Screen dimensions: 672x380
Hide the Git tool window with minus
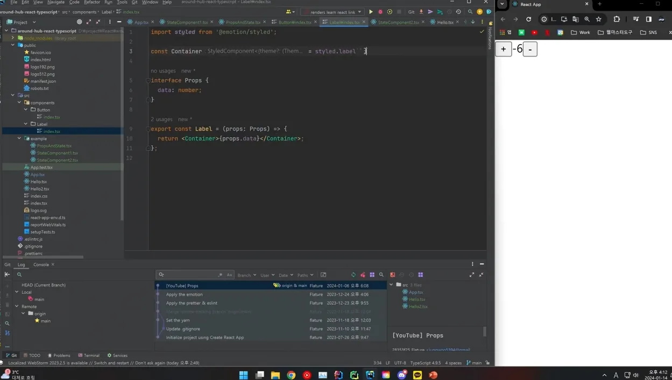point(482,264)
